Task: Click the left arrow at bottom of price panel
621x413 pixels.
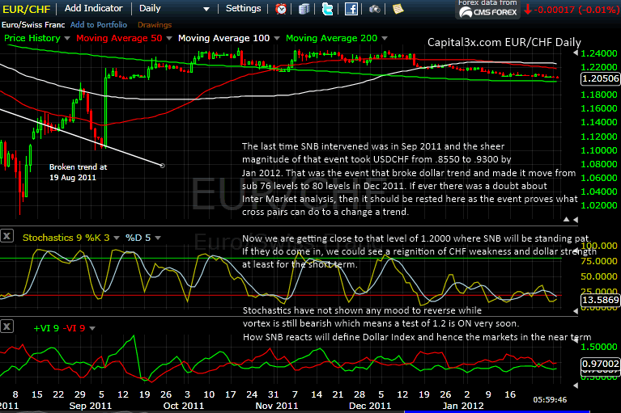Action: point(576,219)
